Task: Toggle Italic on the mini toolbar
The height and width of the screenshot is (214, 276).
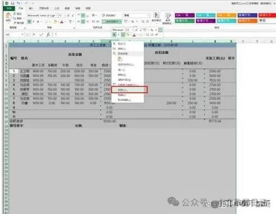Action: tap(118, 35)
